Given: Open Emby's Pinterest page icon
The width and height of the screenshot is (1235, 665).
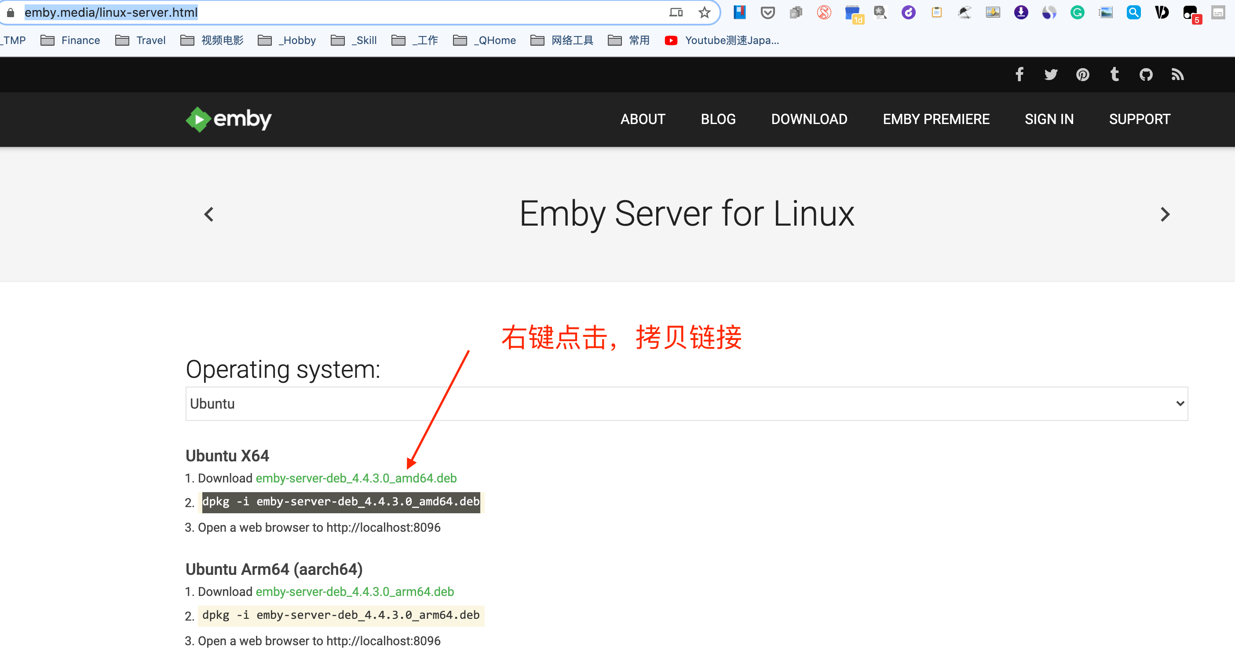Looking at the screenshot, I should coord(1082,74).
